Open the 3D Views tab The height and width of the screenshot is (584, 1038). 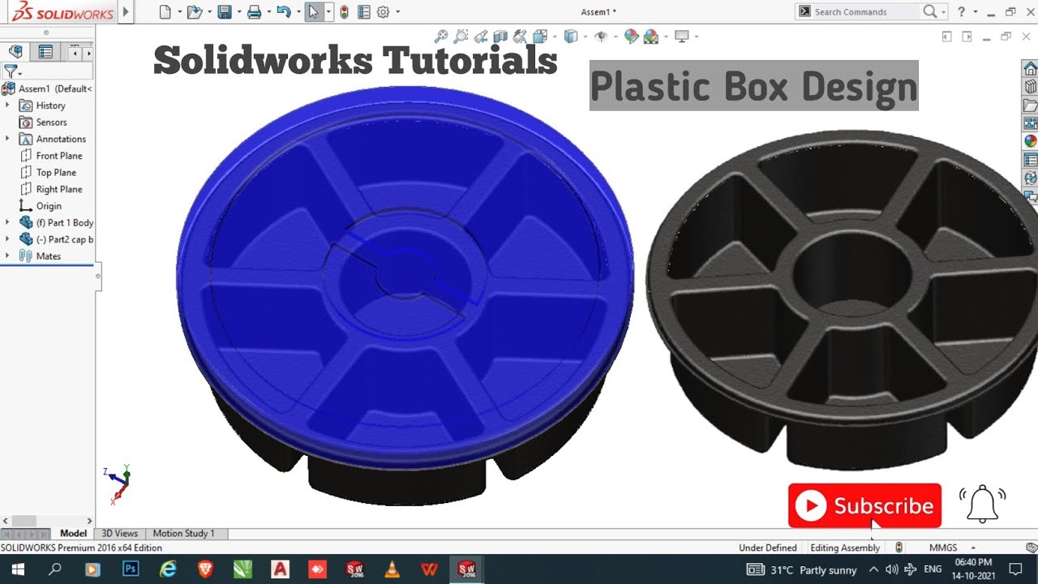point(120,534)
